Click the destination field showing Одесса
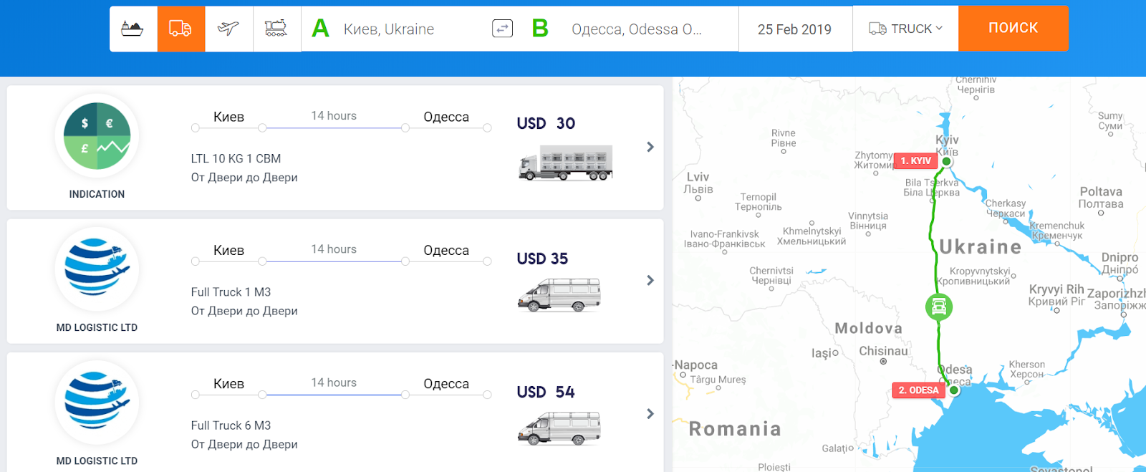This screenshot has height=472, width=1146. point(636,29)
